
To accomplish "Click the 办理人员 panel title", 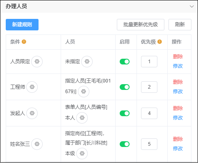I will 16,7.
